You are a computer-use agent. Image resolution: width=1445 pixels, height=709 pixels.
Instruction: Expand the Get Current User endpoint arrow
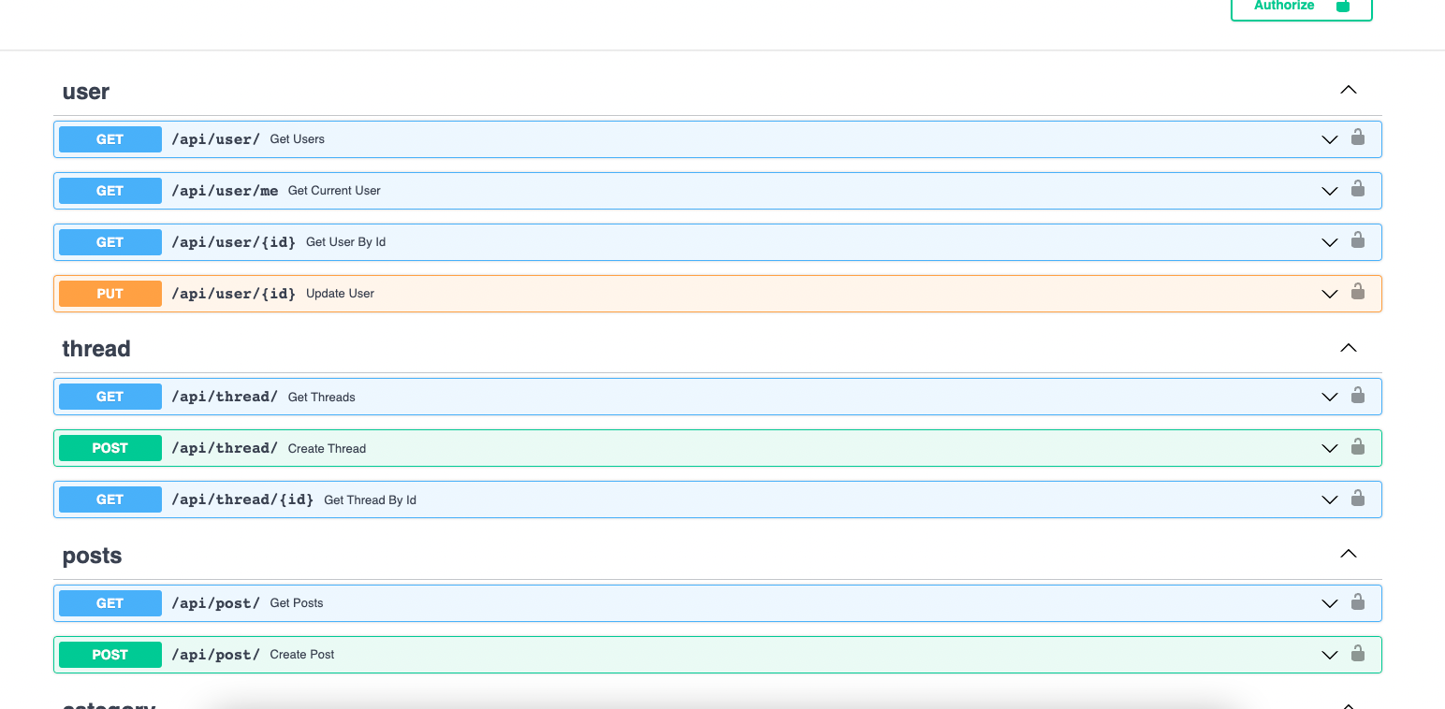pyautogui.click(x=1329, y=191)
